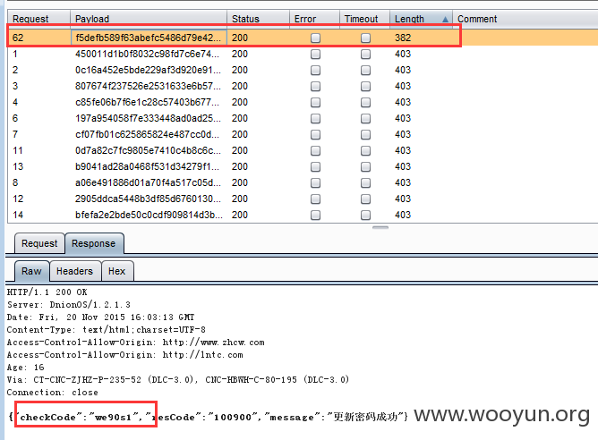This screenshot has height=440, width=598.
Task: Click the Content-Type header line
Action: [106, 330]
